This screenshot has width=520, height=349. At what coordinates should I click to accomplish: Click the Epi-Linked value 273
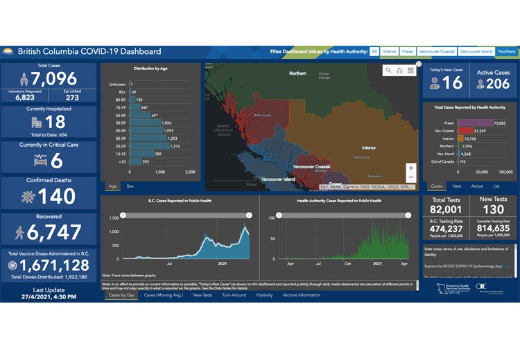[72, 98]
